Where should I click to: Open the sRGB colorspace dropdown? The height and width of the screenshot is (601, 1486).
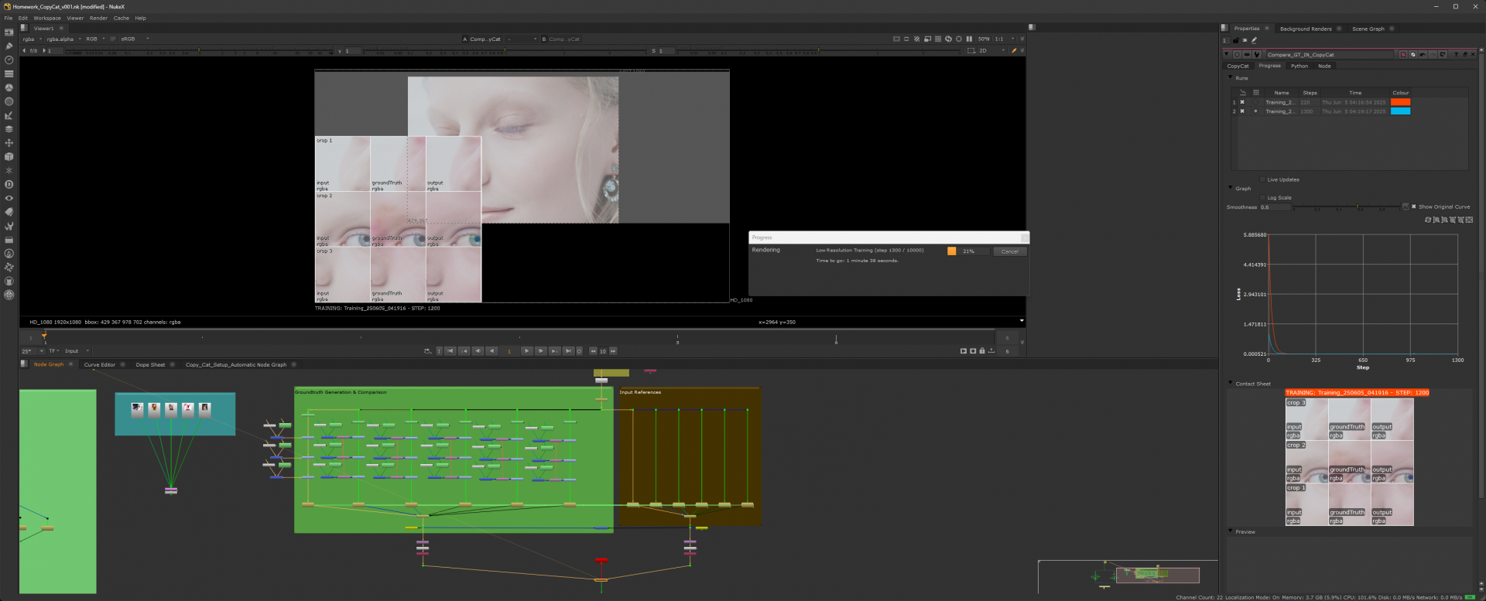tap(133, 39)
